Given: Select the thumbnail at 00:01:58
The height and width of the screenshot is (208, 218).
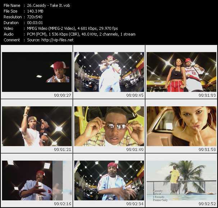Looking at the screenshot, I should [x=181, y=126].
